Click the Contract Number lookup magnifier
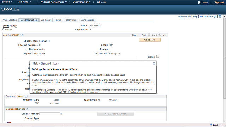 pyautogui.click(x=61, y=114)
